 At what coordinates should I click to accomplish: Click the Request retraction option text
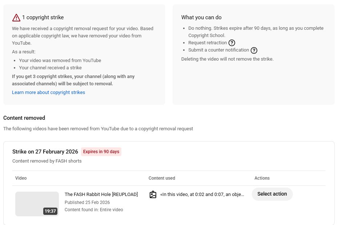coord(207,43)
